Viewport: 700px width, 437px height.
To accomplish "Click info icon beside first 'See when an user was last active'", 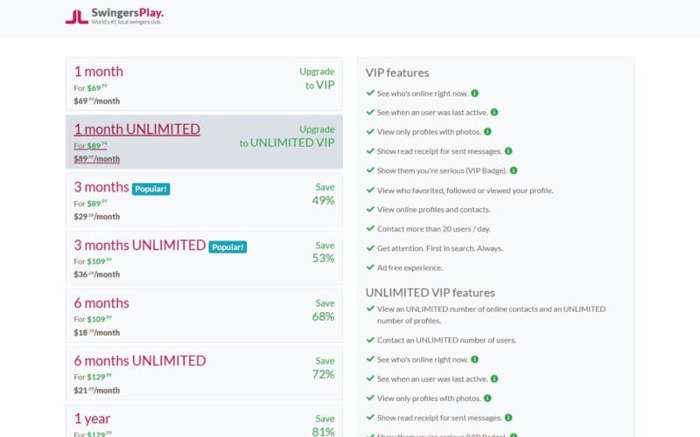I will (494, 113).
